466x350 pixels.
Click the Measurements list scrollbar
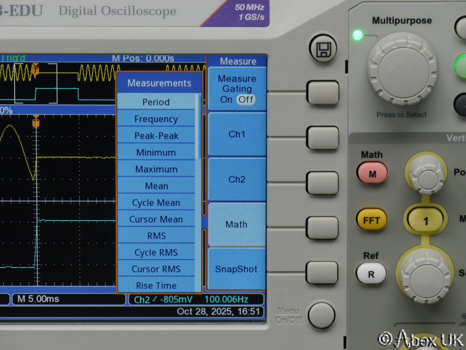(198, 127)
